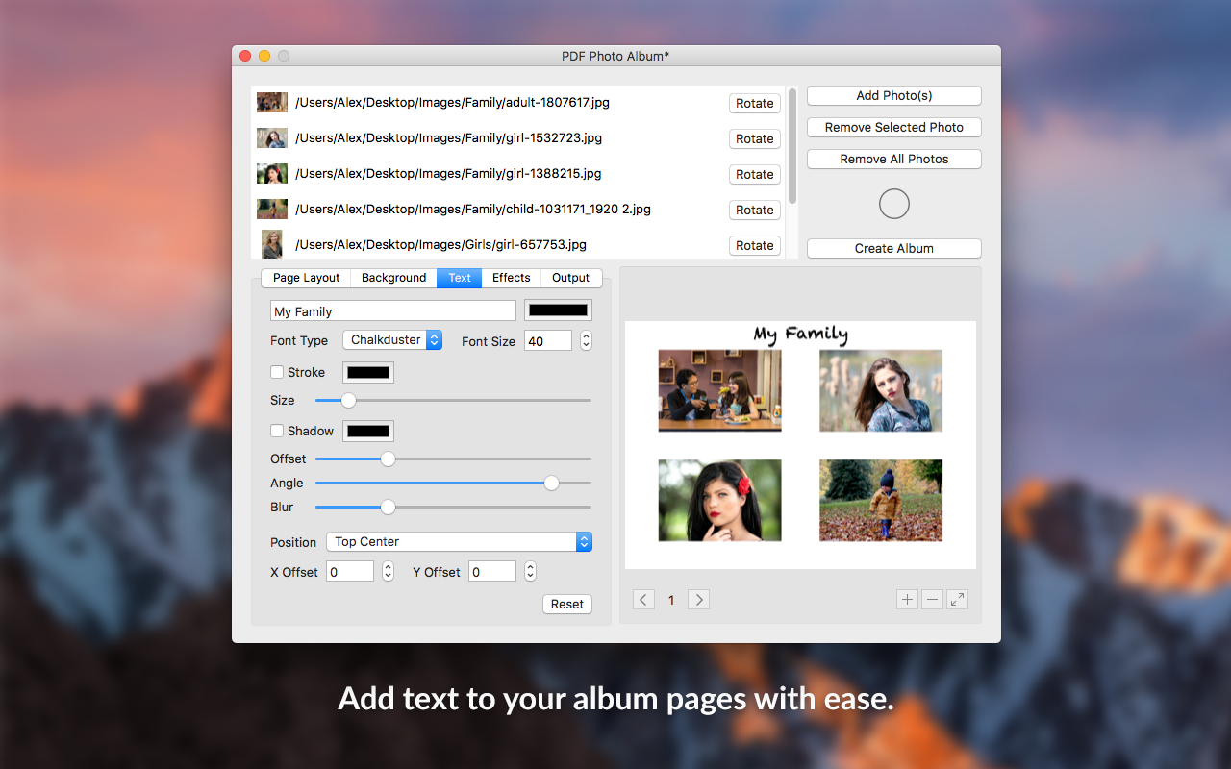Select the girl-1388215.jpg file path

pos(448,173)
